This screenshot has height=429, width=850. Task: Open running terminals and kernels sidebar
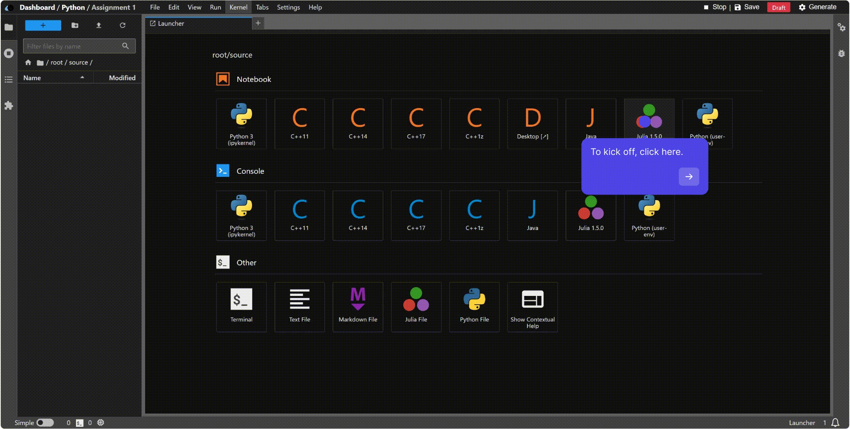[x=9, y=53]
